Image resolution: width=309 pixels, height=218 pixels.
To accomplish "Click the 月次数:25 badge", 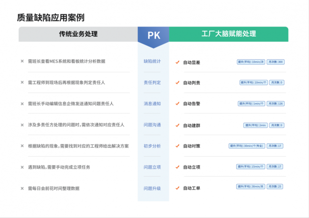I will [275, 187].
